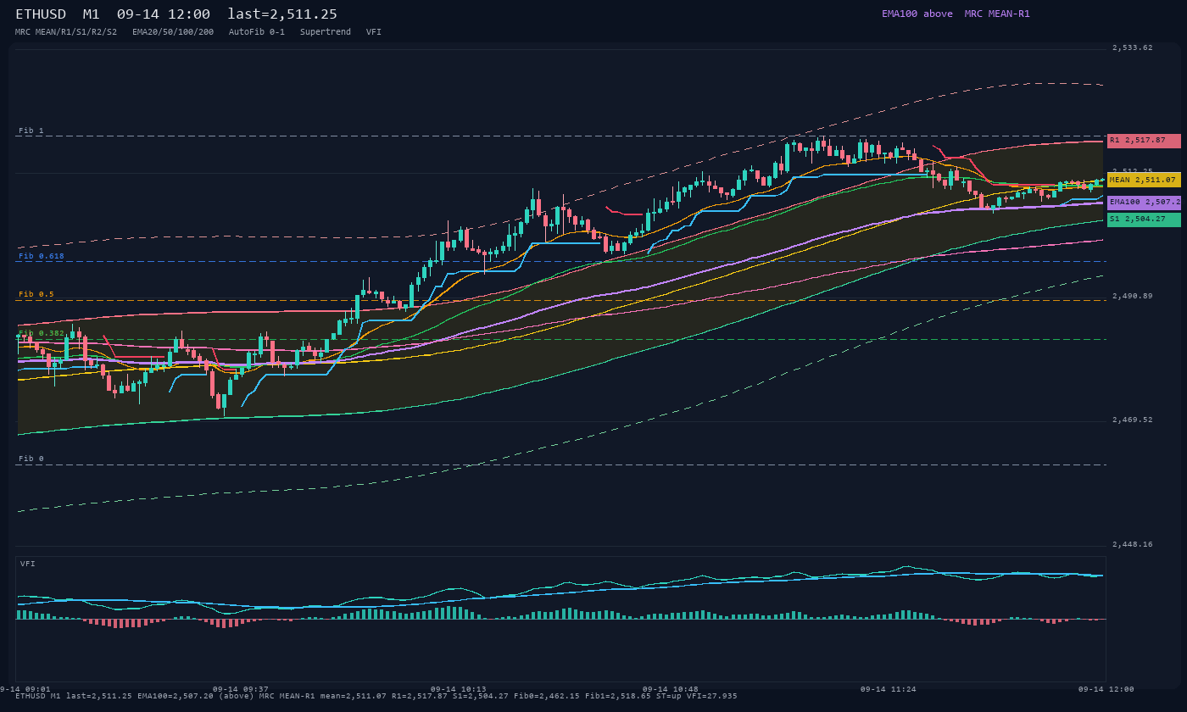Click the green 'S1 2,504.27' price tag
The width and height of the screenshot is (1187, 712).
(x=1144, y=220)
